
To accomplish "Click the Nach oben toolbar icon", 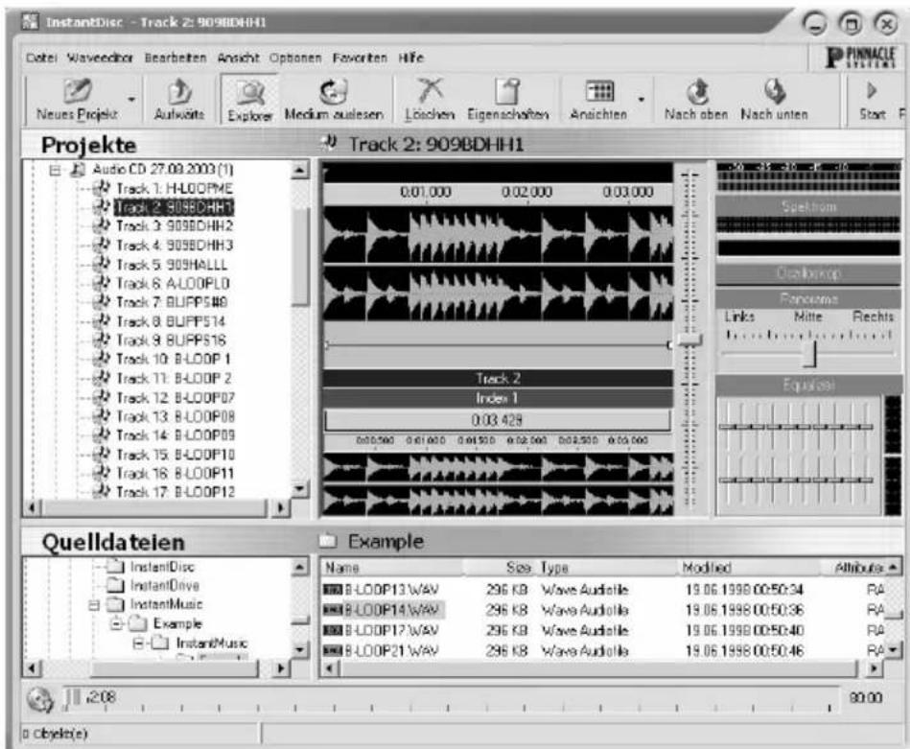I will click(696, 92).
